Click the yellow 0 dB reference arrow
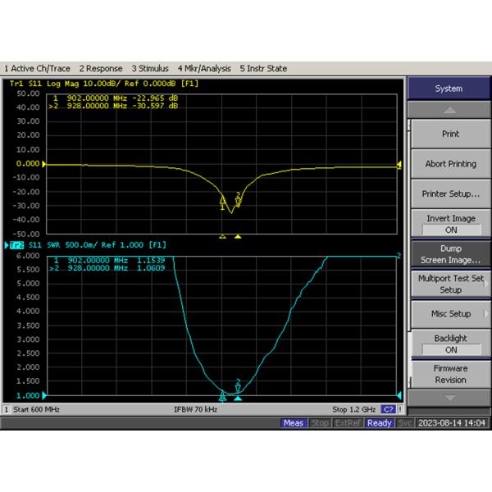Image resolution: width=492 pixels, height=492 pixels. 45,164
